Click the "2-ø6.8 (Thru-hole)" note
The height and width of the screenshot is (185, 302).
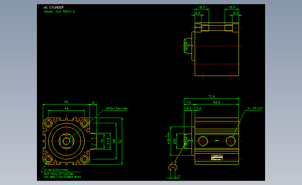coord(56,170)
